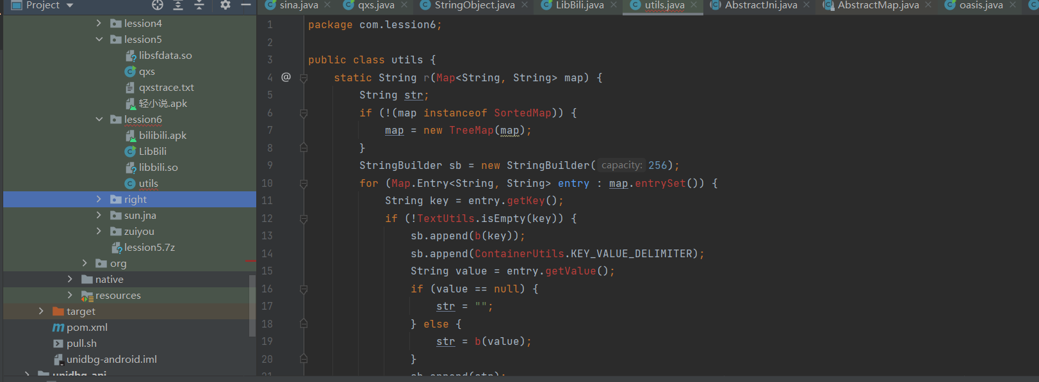Switch to LibBili.java tab
This screenshot has width=1039, height=382.
580,5
